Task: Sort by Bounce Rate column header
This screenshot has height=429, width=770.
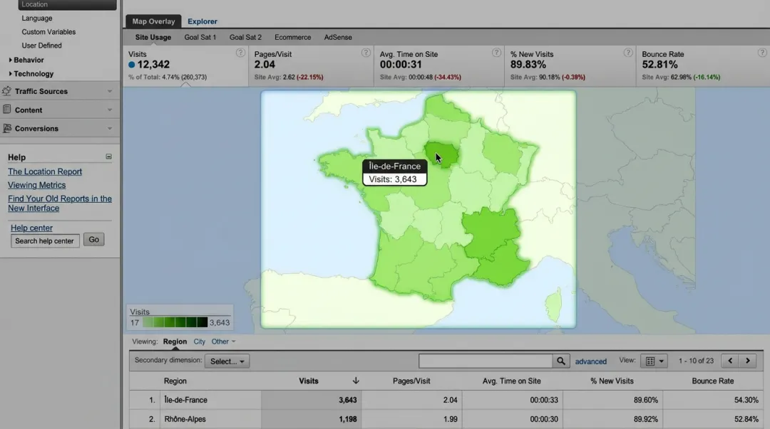Action: click(x=712, y=381)
